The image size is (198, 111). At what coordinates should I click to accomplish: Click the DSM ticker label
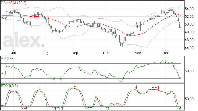tap(5, 3)
